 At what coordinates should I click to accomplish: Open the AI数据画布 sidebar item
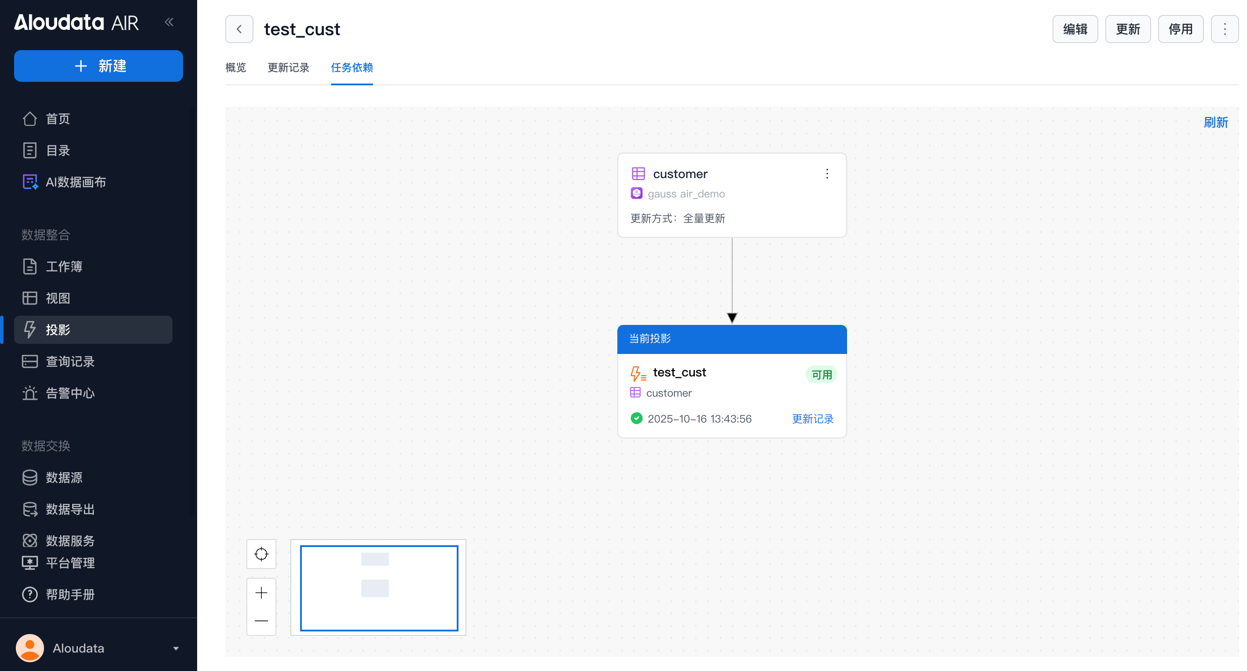pyautogui.click(x=75, y=182)
